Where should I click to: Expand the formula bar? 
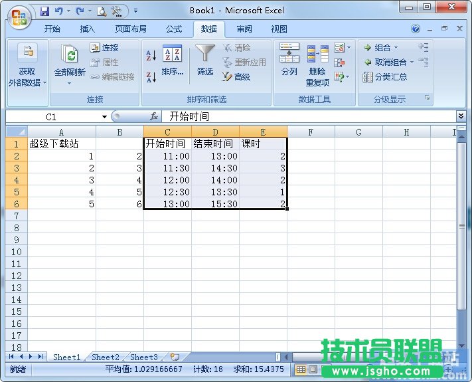point(461,116)
